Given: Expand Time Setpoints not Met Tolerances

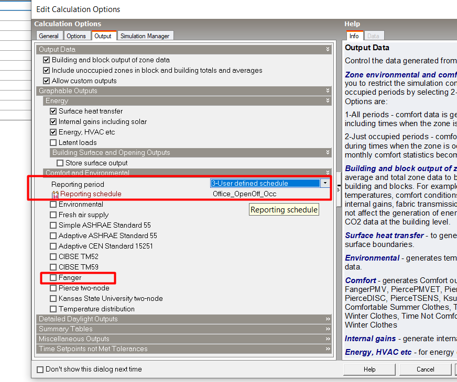Looking at the screenshot, I should click(x=328, y=349).
